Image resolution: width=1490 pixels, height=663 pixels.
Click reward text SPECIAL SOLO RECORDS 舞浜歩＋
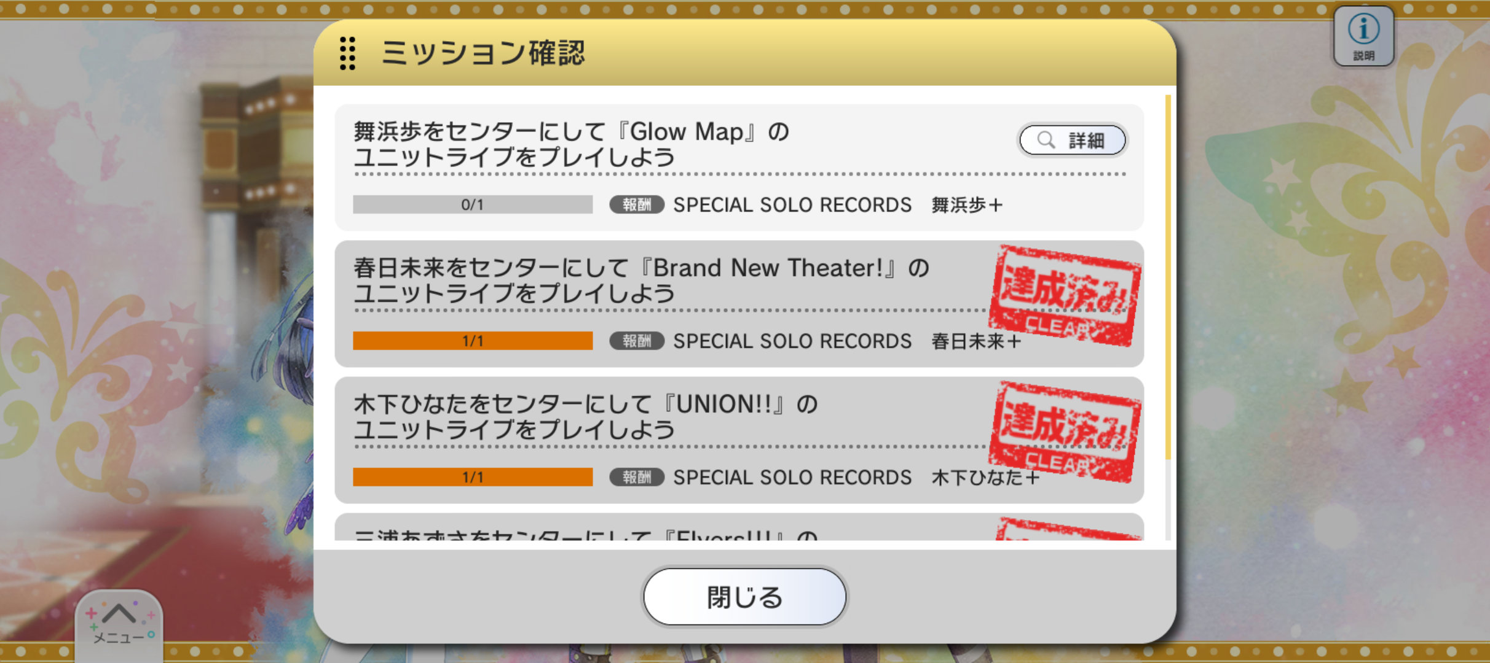(x=838, y=204)
